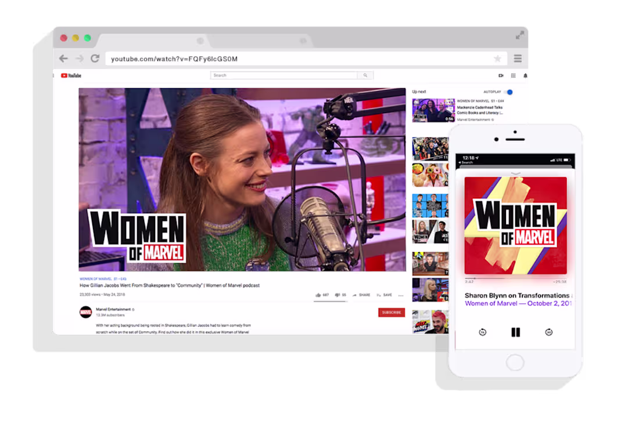Click the browser menu hamburger icon
639x425 pixels.
coord(517,59)
